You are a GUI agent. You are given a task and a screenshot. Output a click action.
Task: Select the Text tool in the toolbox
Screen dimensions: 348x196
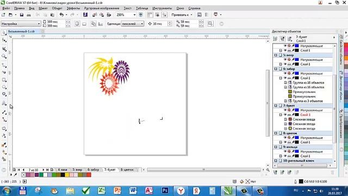[4, 103]
